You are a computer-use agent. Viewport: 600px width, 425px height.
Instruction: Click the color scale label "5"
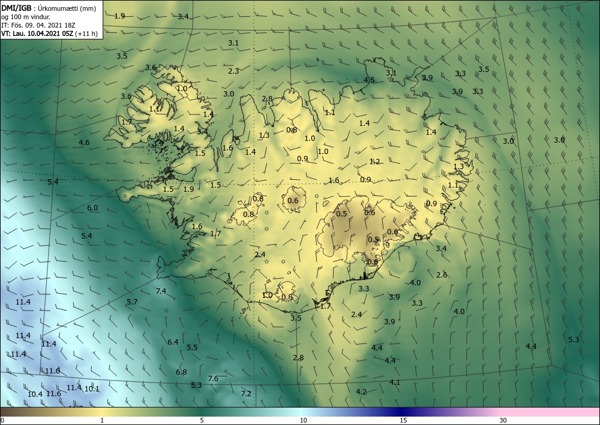(202, 420)
